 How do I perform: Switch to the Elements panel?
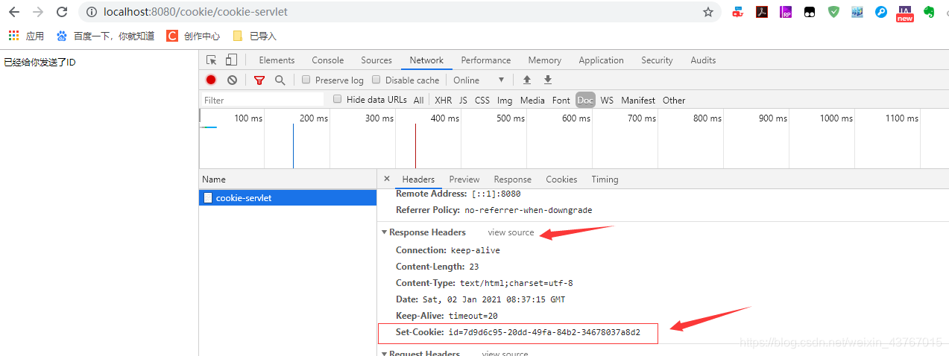pos(277,60)
